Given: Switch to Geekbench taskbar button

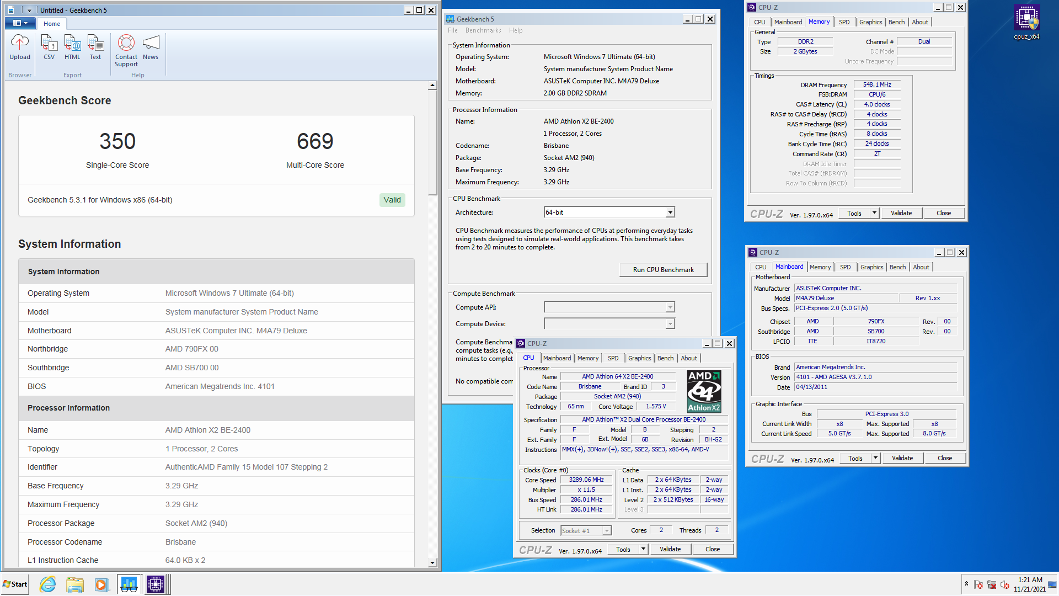Looking at the screenshot, I should [129, 584].
